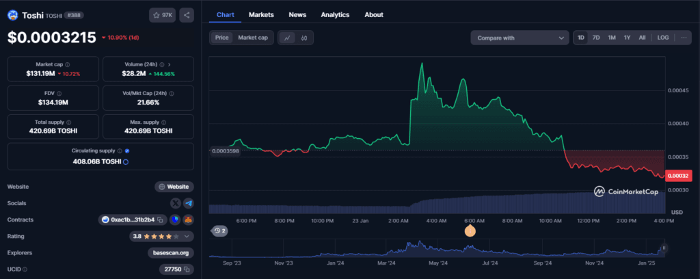Show Market cap info tooltip icon
The image size is (700, 279).
coord(68,65)
